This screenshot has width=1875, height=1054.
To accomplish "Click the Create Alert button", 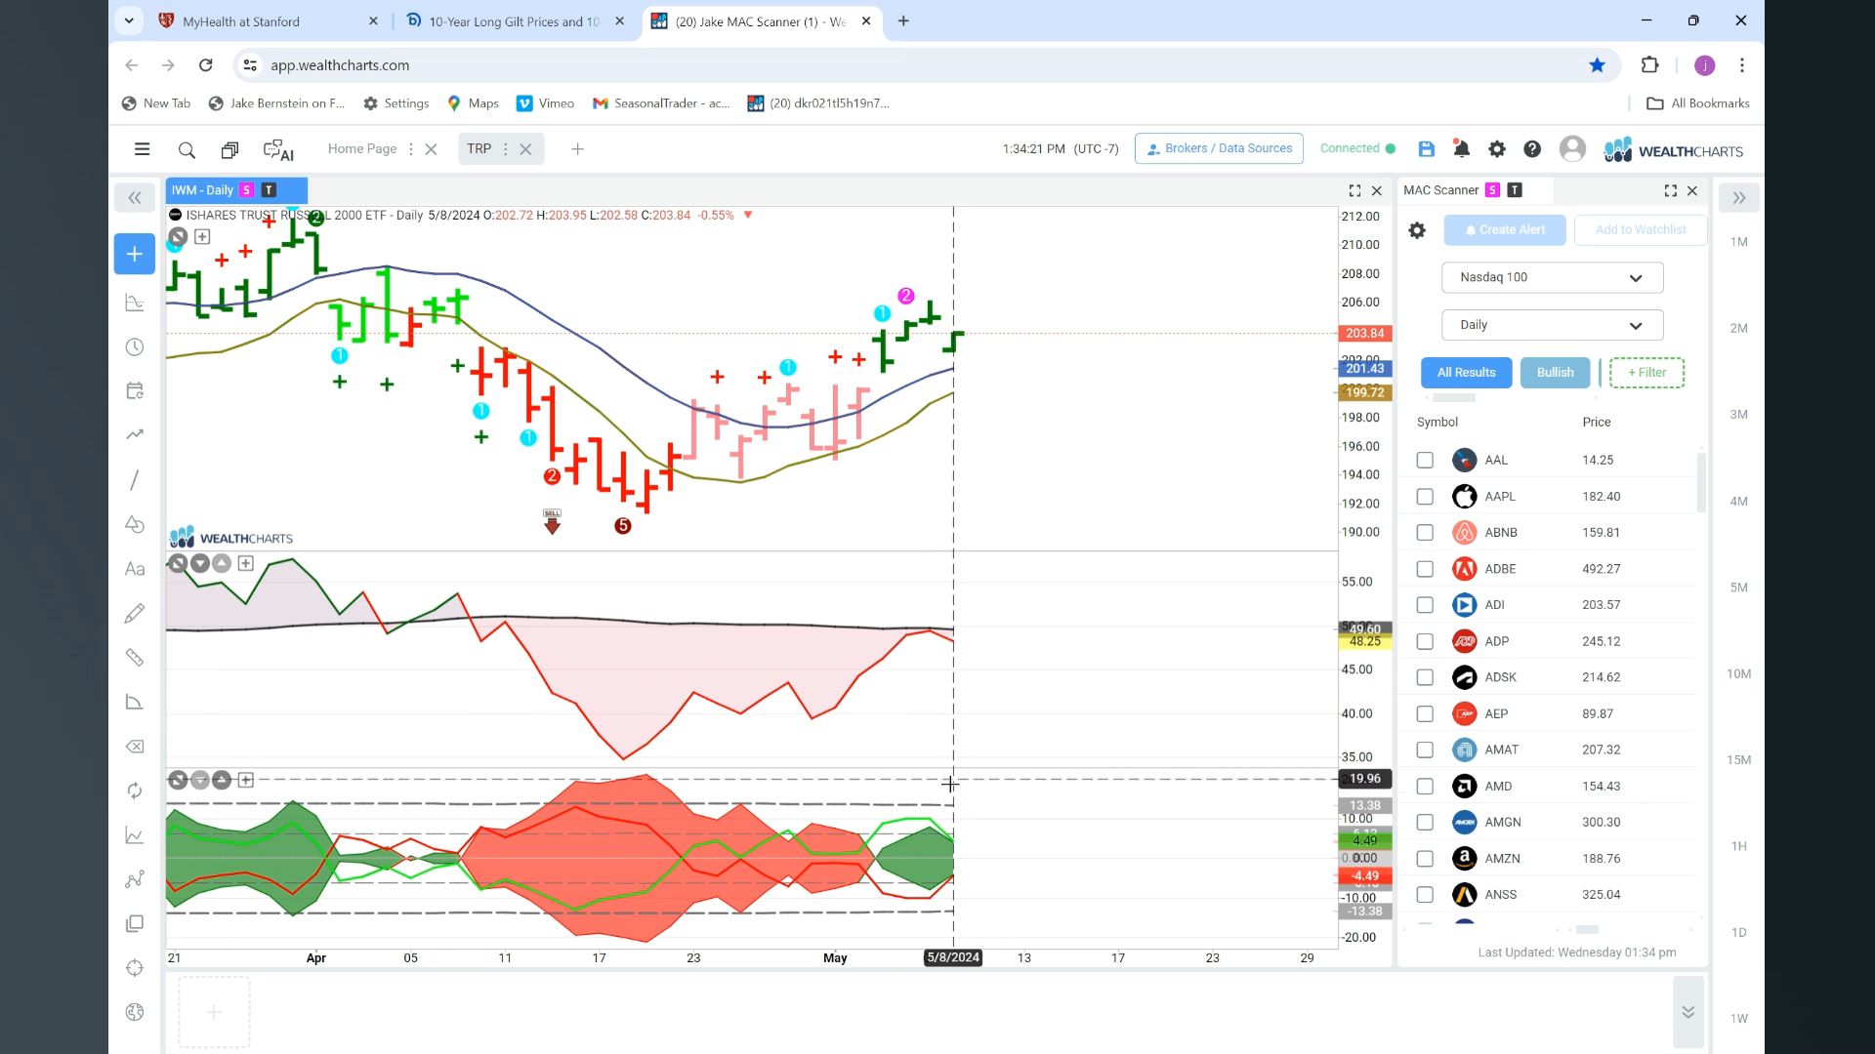I will 1504,230.
